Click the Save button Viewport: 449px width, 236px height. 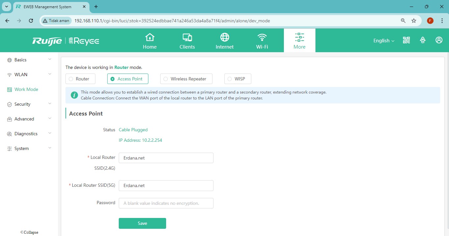(x=142, y=223)
